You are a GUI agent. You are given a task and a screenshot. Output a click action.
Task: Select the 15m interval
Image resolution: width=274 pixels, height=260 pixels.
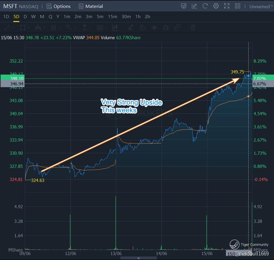point(112,17)
